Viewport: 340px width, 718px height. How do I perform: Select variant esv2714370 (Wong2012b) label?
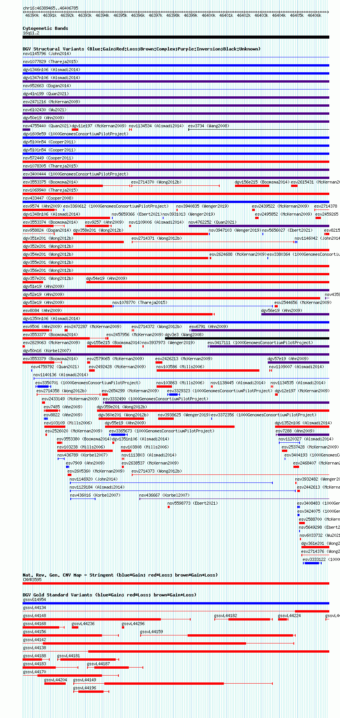pos(156,182)
